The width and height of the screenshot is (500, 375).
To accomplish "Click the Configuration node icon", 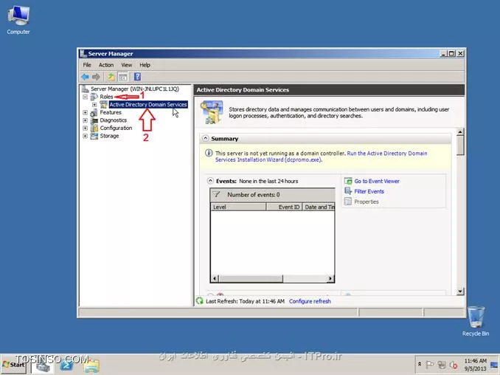I will [x=94, y=128].
